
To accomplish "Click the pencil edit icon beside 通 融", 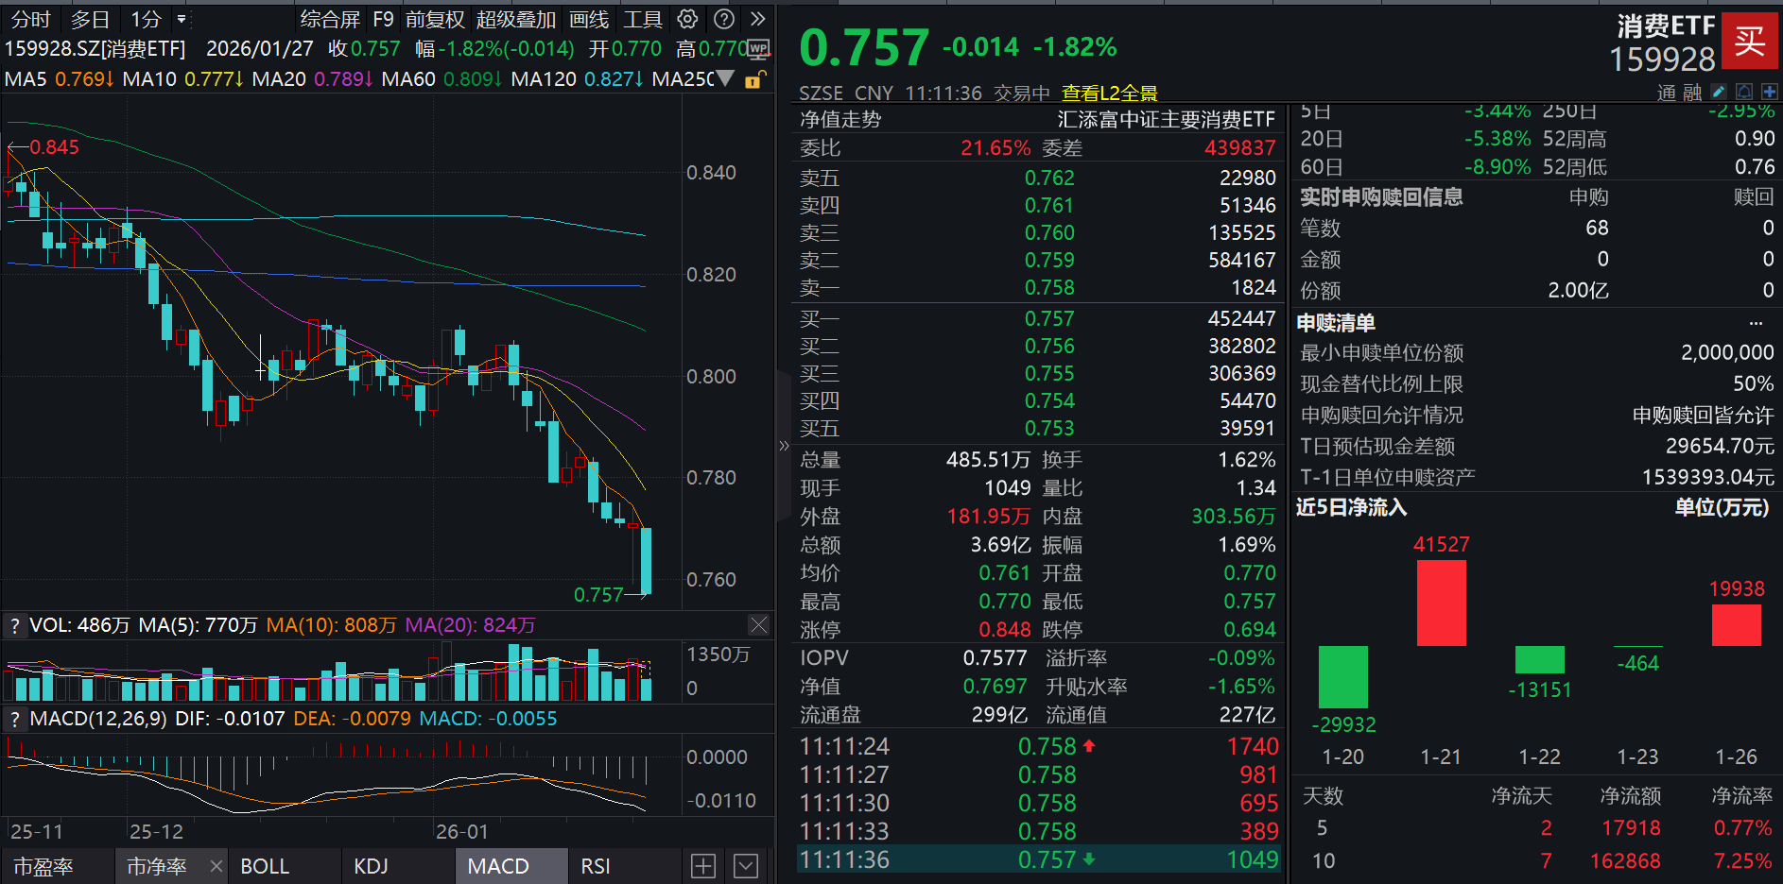I will [1718, 92].
